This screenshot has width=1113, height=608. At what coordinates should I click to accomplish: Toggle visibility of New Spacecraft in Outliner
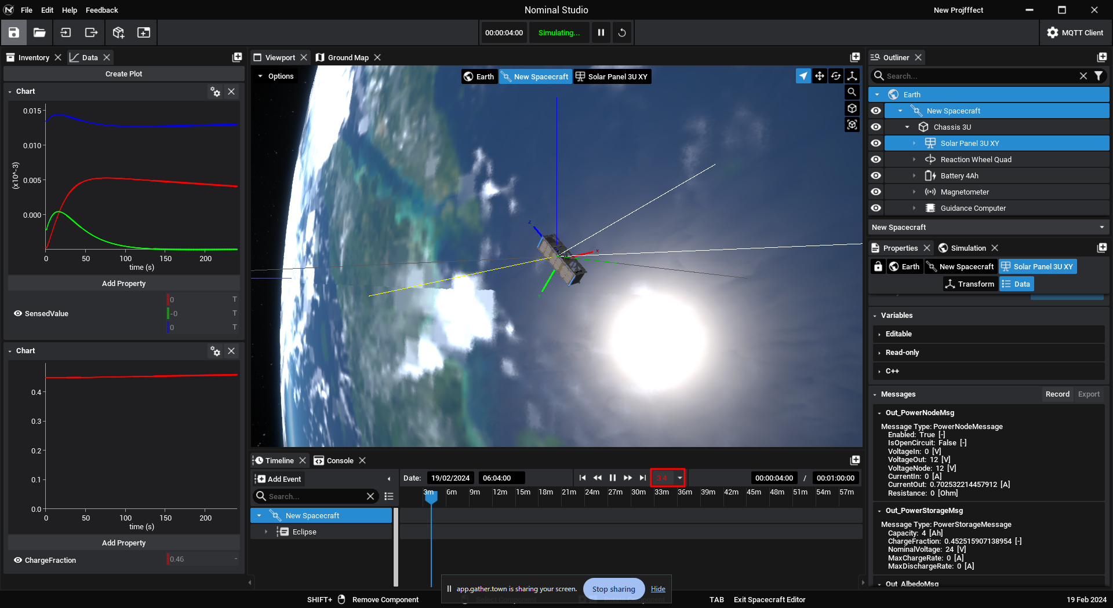pos(876,111)
